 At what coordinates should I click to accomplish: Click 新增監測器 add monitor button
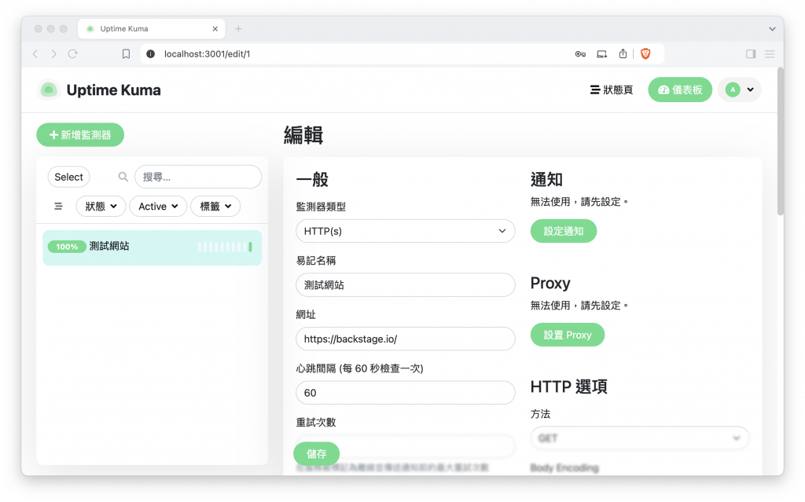click(80, 135)
